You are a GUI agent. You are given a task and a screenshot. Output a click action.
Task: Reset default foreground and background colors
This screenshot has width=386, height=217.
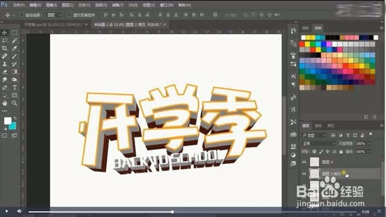[5, 128]
